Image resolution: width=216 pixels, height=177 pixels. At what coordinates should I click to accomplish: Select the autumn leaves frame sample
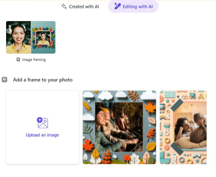pyautogui.click(x=119, y=127)
